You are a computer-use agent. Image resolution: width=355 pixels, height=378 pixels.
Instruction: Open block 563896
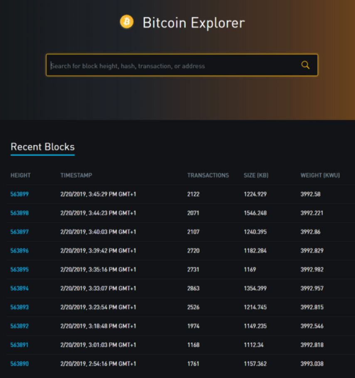coord(20,251)
